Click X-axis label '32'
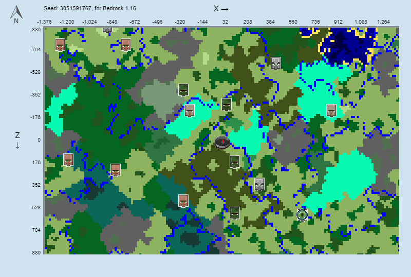The width and height of the screenshot is (411, 277). (225, 22)
